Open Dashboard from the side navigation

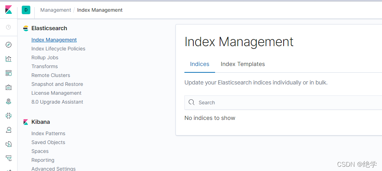click(9, 73)
